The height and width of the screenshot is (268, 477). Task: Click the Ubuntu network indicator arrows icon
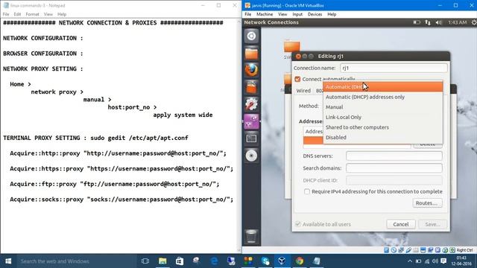coord(427,22)
